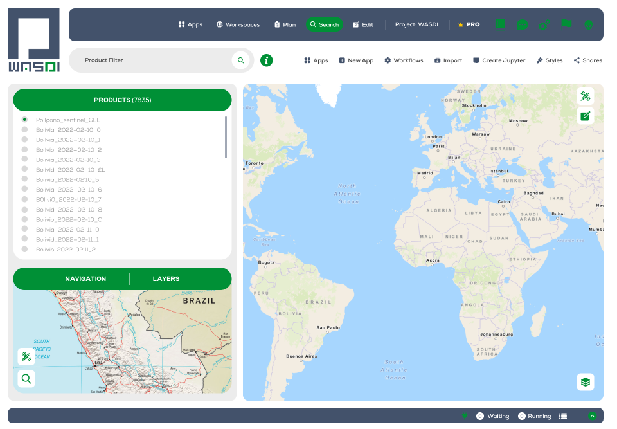The image size is (617, 429).
Task: Open the feedback chat bubble icon
Action: pos(522,25)
